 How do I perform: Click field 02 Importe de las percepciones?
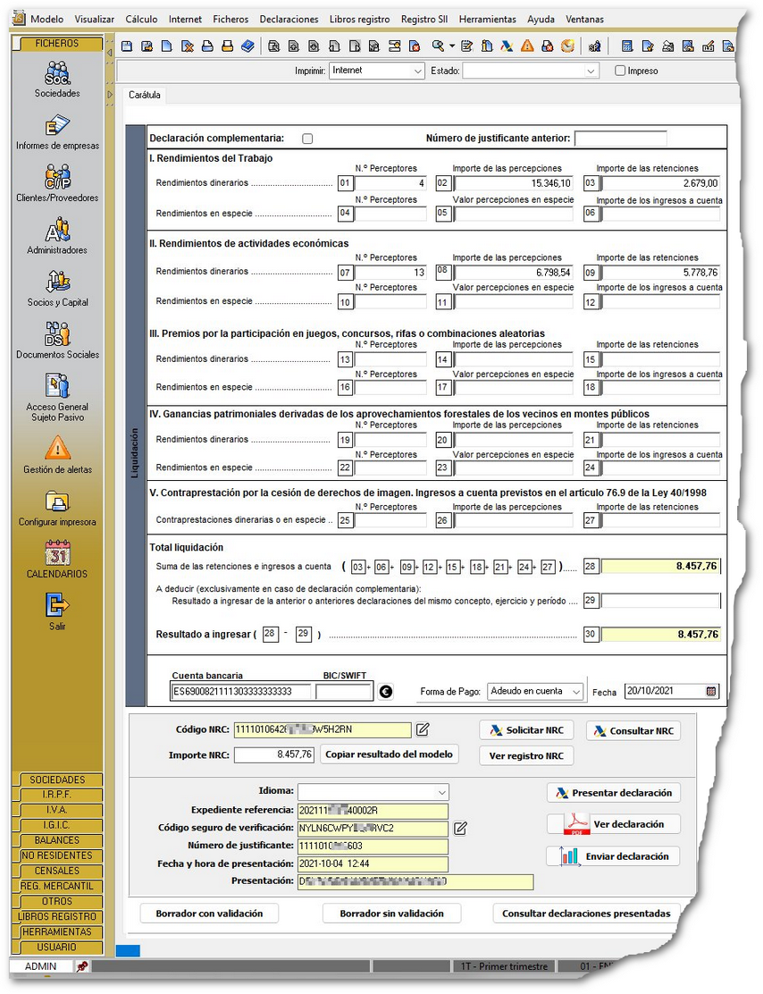pos(514,184)
